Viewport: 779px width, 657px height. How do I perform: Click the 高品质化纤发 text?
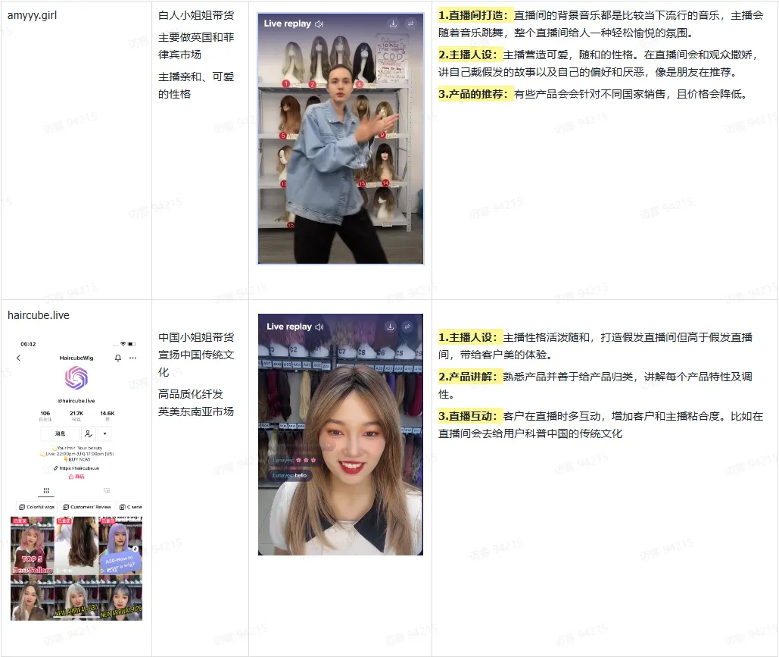click(x=190, y=394)
